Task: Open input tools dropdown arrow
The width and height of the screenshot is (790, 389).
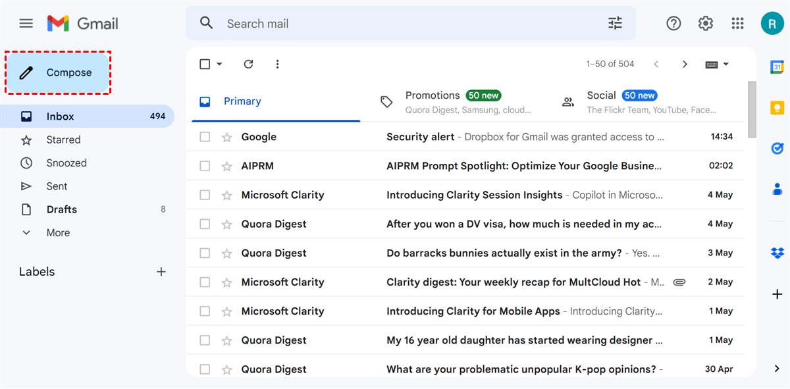Action: coord(726,64)
